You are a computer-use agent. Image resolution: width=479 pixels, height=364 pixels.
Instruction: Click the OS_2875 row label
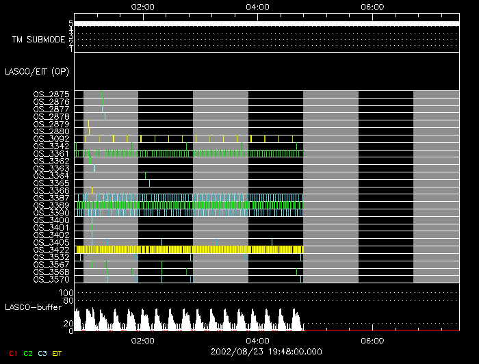coord(51,94)
